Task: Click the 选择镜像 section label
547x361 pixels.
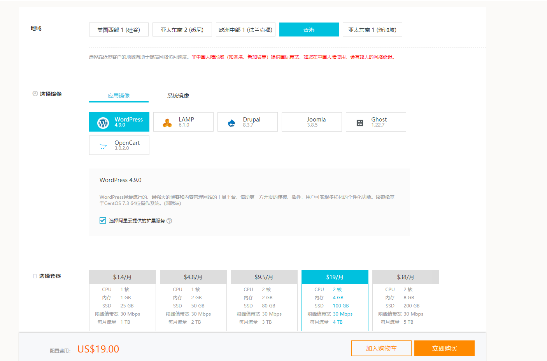Action: coord(51,94)
